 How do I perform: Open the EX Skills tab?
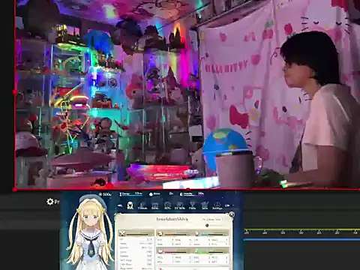coord(179,205)
